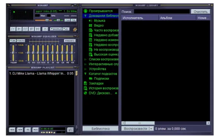Open file with the Eject button
This screenshot has height=137, width=219.
[x=45, y=29]
